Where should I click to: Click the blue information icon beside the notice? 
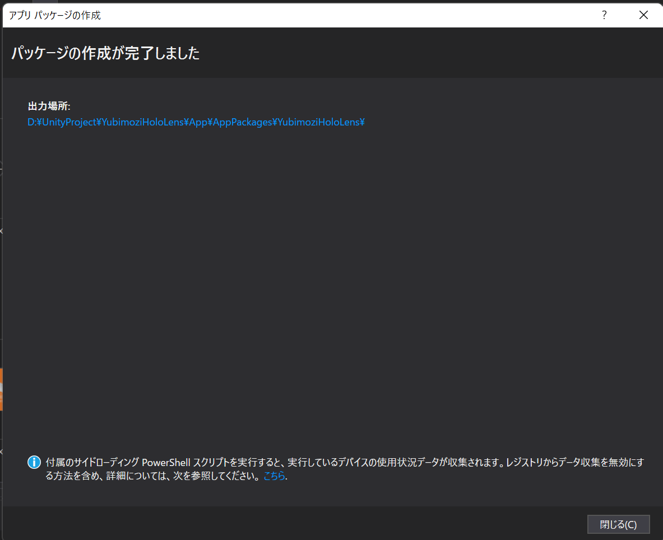(x=34, y=462)
